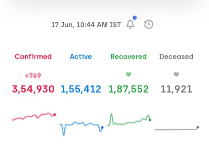Click the blue active sparkline chart
Viewport: 209px width, 160px height.
(x=81, y=129)
